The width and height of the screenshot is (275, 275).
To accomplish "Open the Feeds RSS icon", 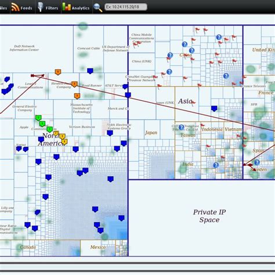I will 15,7.
